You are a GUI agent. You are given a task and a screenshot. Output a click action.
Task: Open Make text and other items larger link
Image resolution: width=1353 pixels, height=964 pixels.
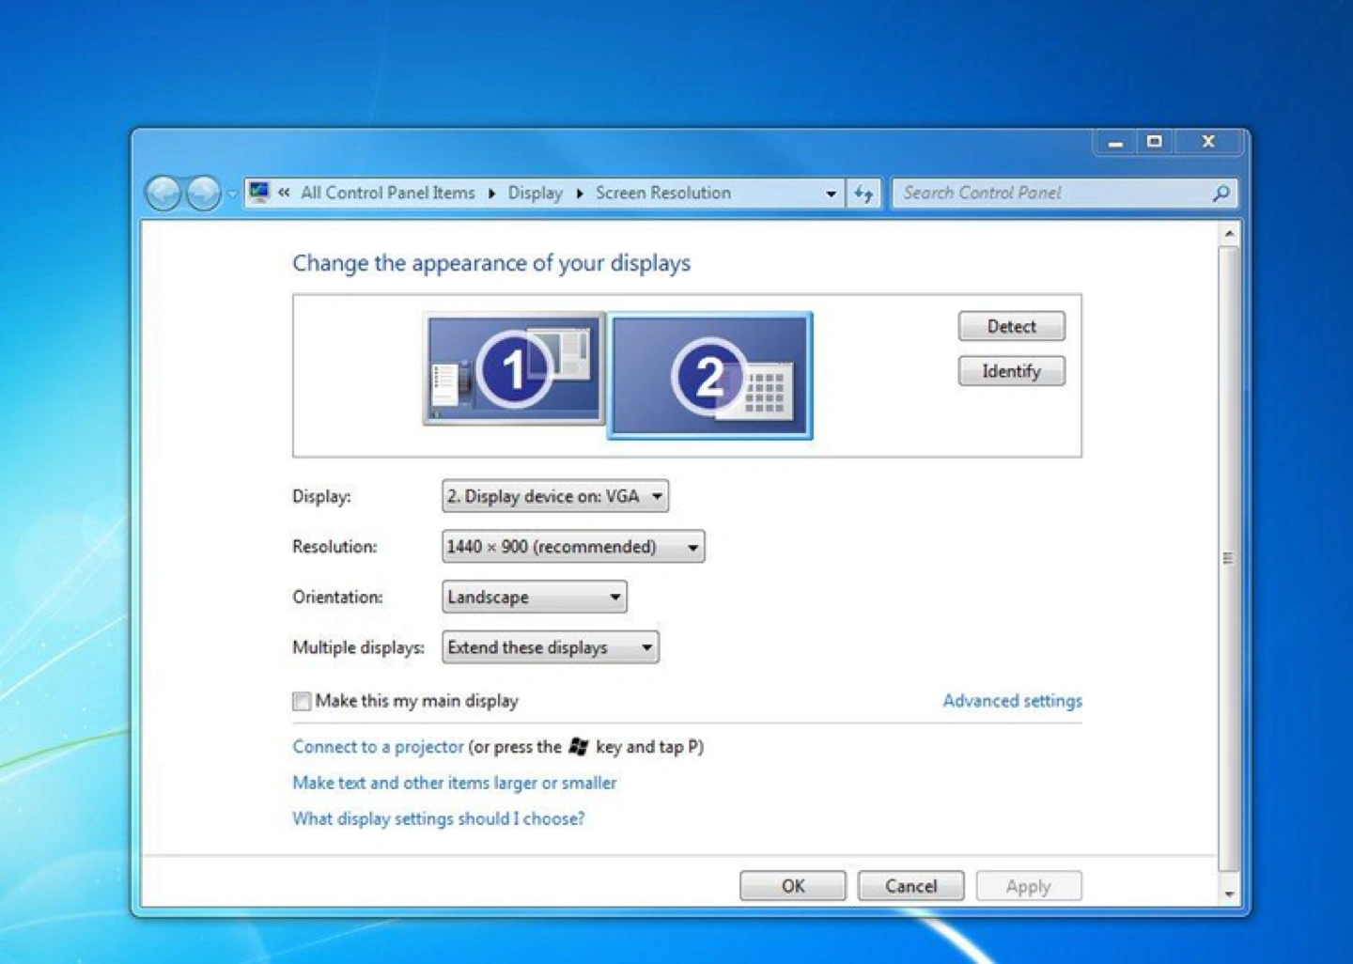click(x=454, y=783)
